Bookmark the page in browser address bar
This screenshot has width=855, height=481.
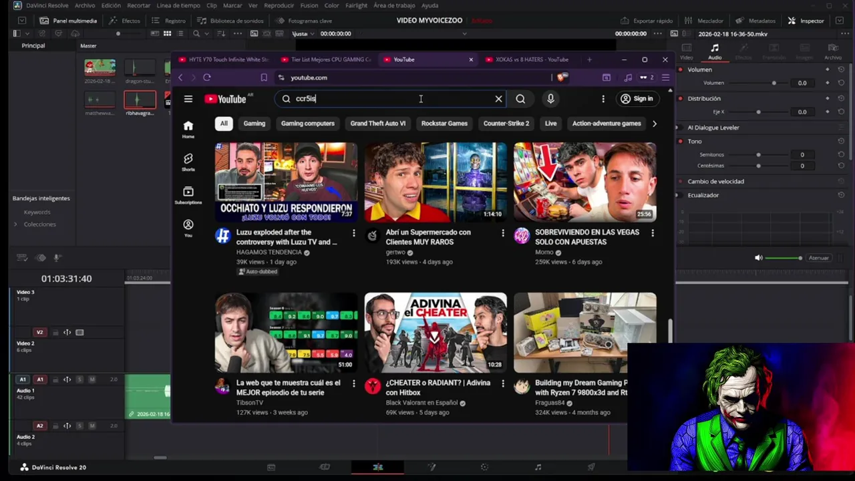click(264, 77)
